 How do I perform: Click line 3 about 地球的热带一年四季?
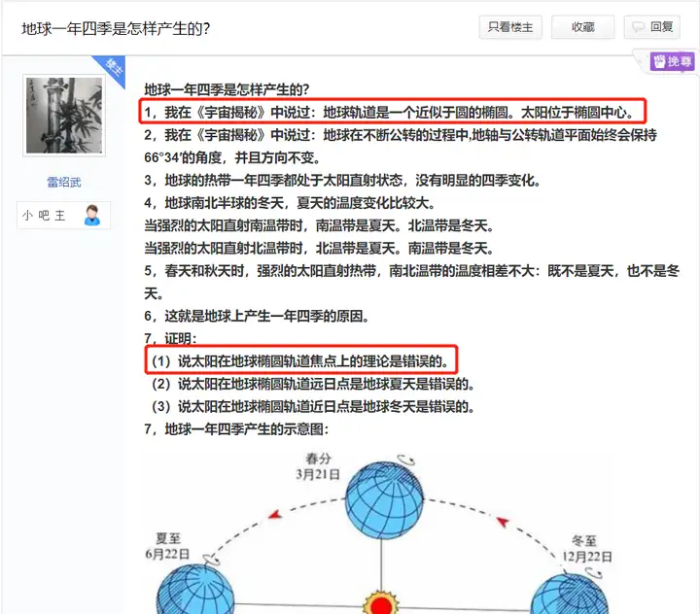point(342,181)
